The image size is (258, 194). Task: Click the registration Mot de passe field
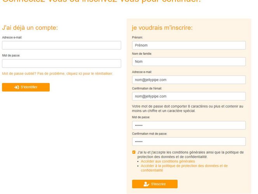[189, 125]
